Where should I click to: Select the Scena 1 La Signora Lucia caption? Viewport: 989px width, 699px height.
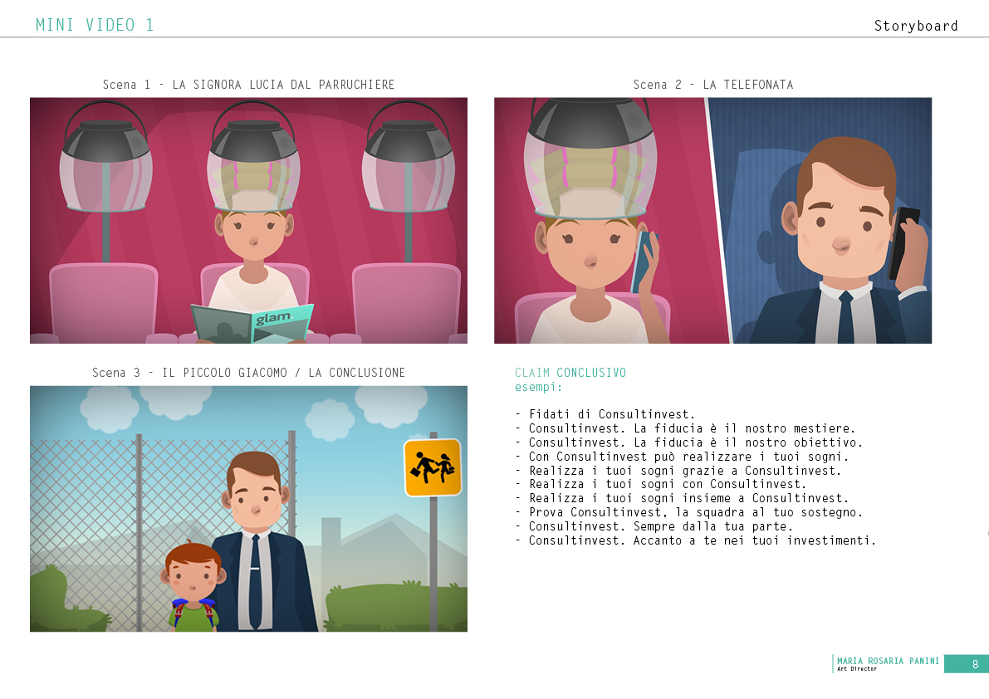pyautogui.click(x=248, y=85)
